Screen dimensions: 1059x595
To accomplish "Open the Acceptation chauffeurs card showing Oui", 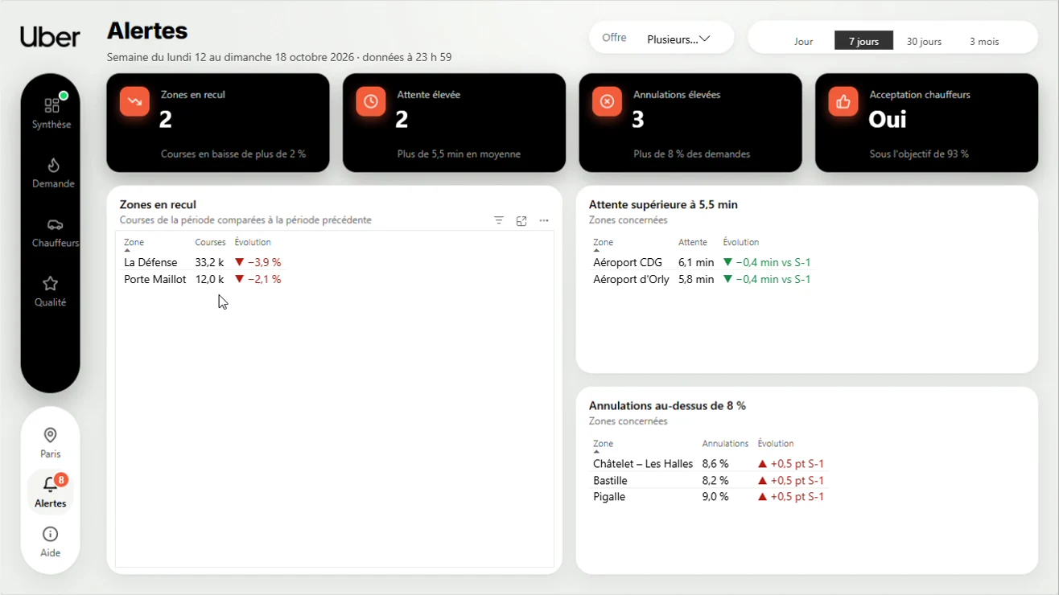I will [927, 123].
